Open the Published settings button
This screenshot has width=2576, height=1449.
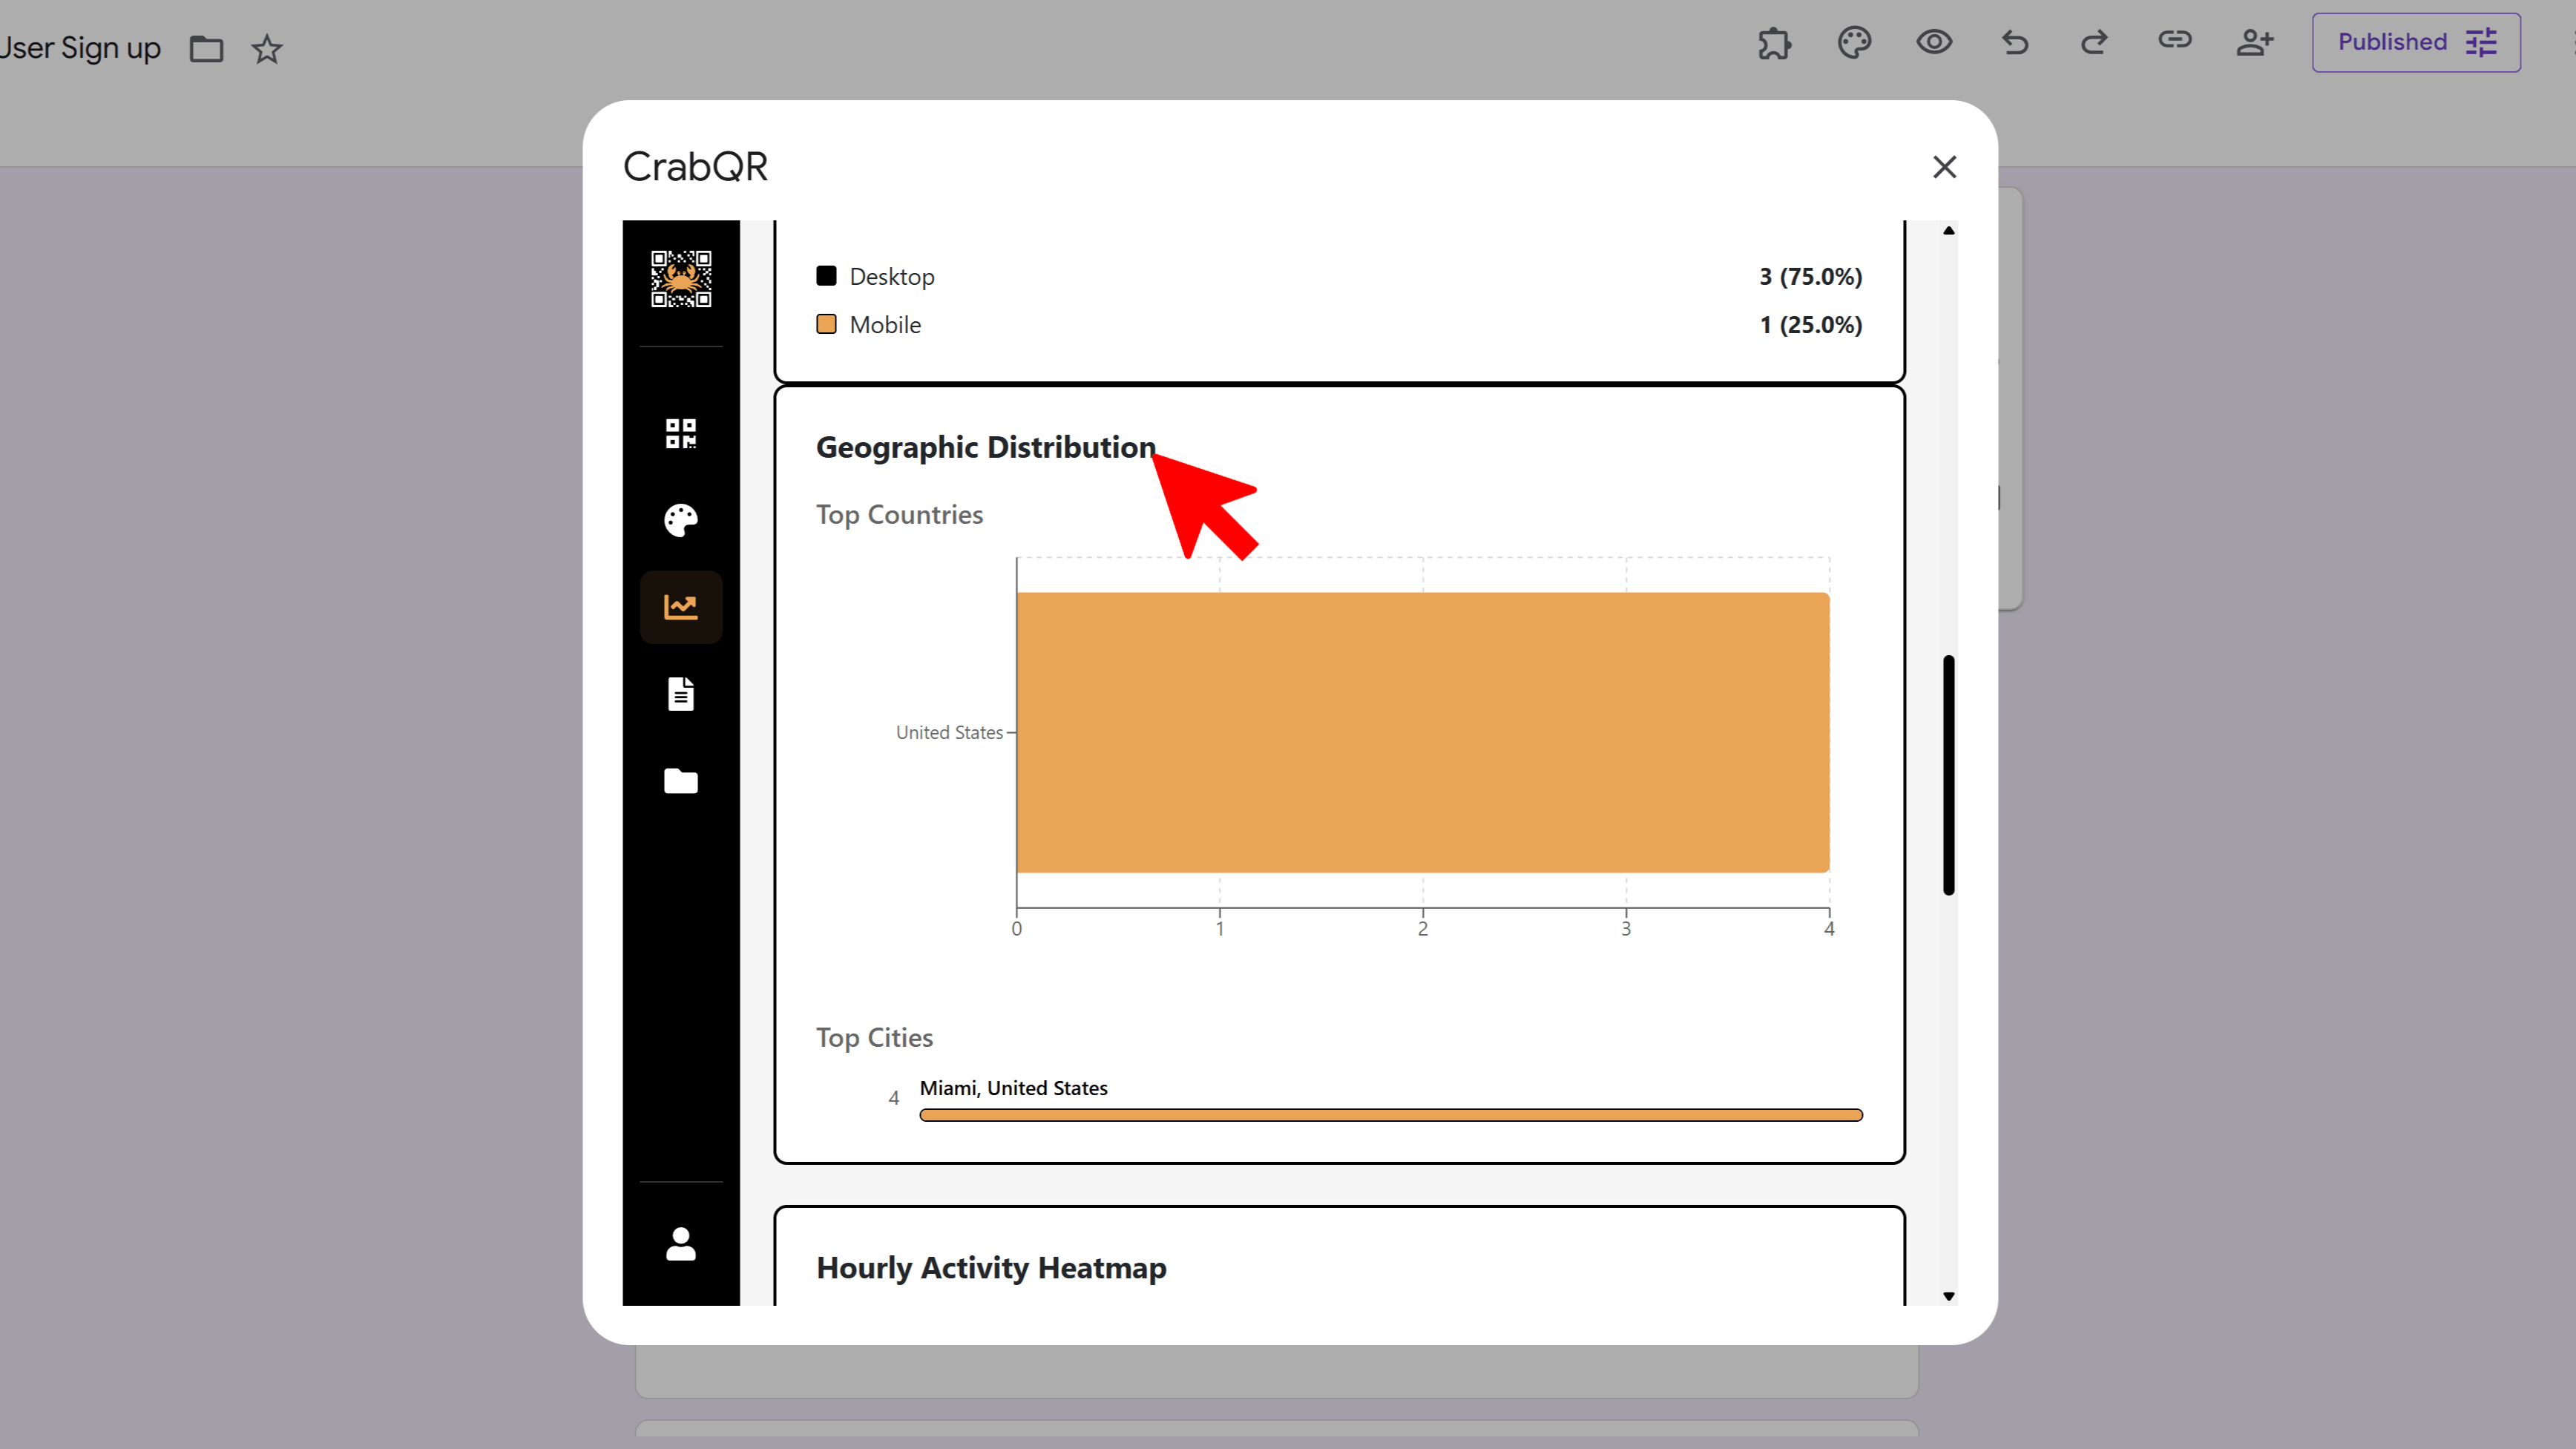[x=2415, y=43]
